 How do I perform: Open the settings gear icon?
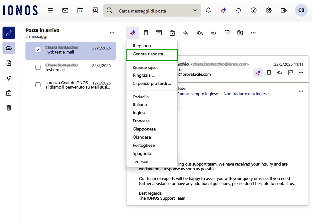(x=269, y=10)
